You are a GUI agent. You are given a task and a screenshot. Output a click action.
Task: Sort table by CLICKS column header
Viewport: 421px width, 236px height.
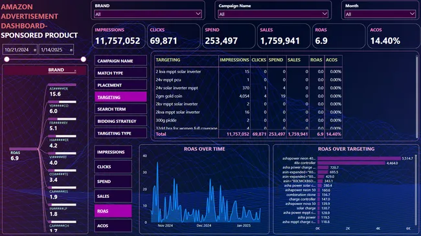(x=259, y=59)
